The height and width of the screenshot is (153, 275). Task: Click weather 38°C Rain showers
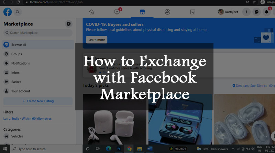point(212,149)
